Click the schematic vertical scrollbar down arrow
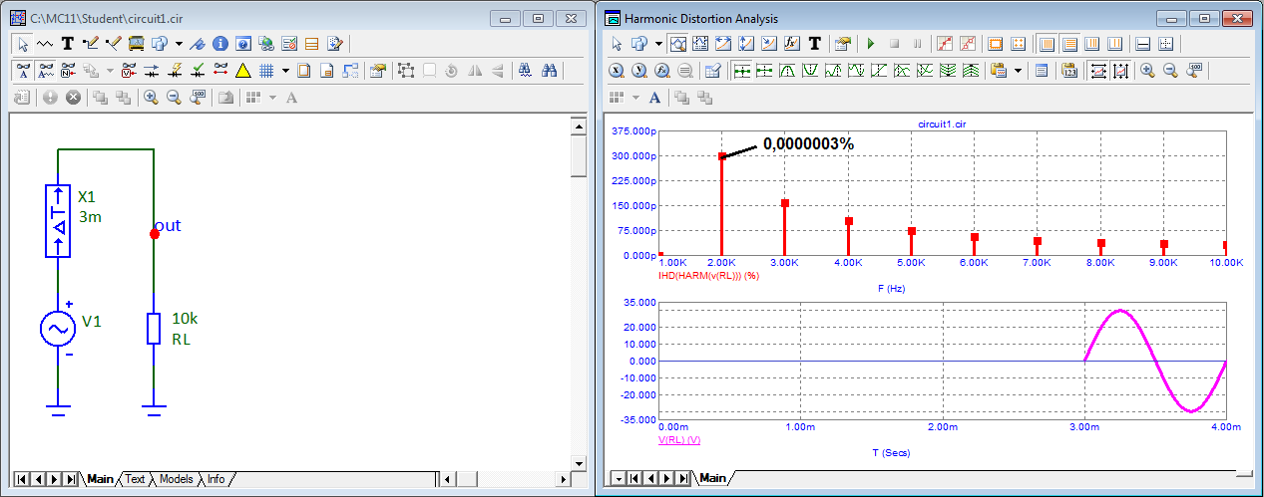This screenshot has width=1264, height=497. (x=579, y=463)
